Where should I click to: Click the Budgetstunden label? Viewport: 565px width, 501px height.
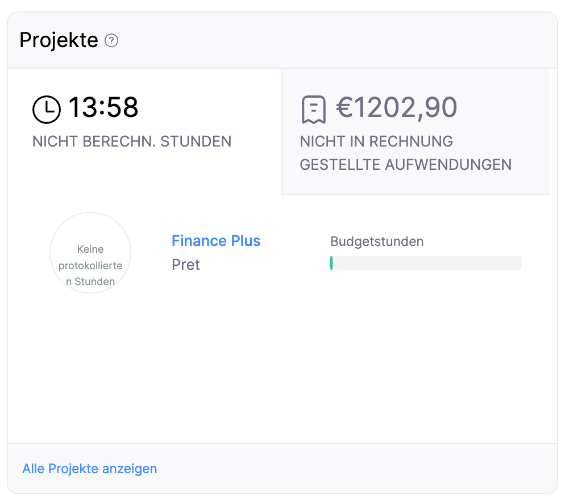coord(377,241)
